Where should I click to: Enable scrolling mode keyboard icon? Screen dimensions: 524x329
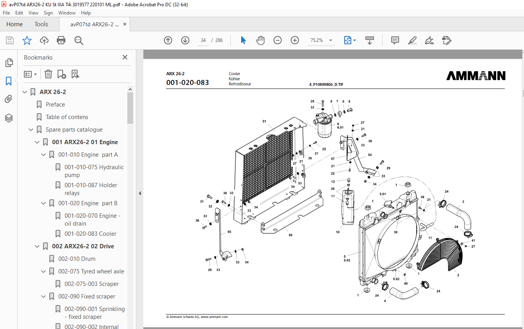(370, 40)
